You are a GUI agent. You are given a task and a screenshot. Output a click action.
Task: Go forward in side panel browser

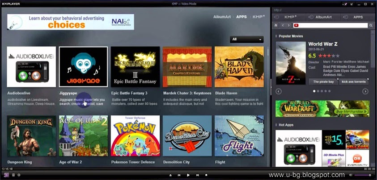(289, 25)
